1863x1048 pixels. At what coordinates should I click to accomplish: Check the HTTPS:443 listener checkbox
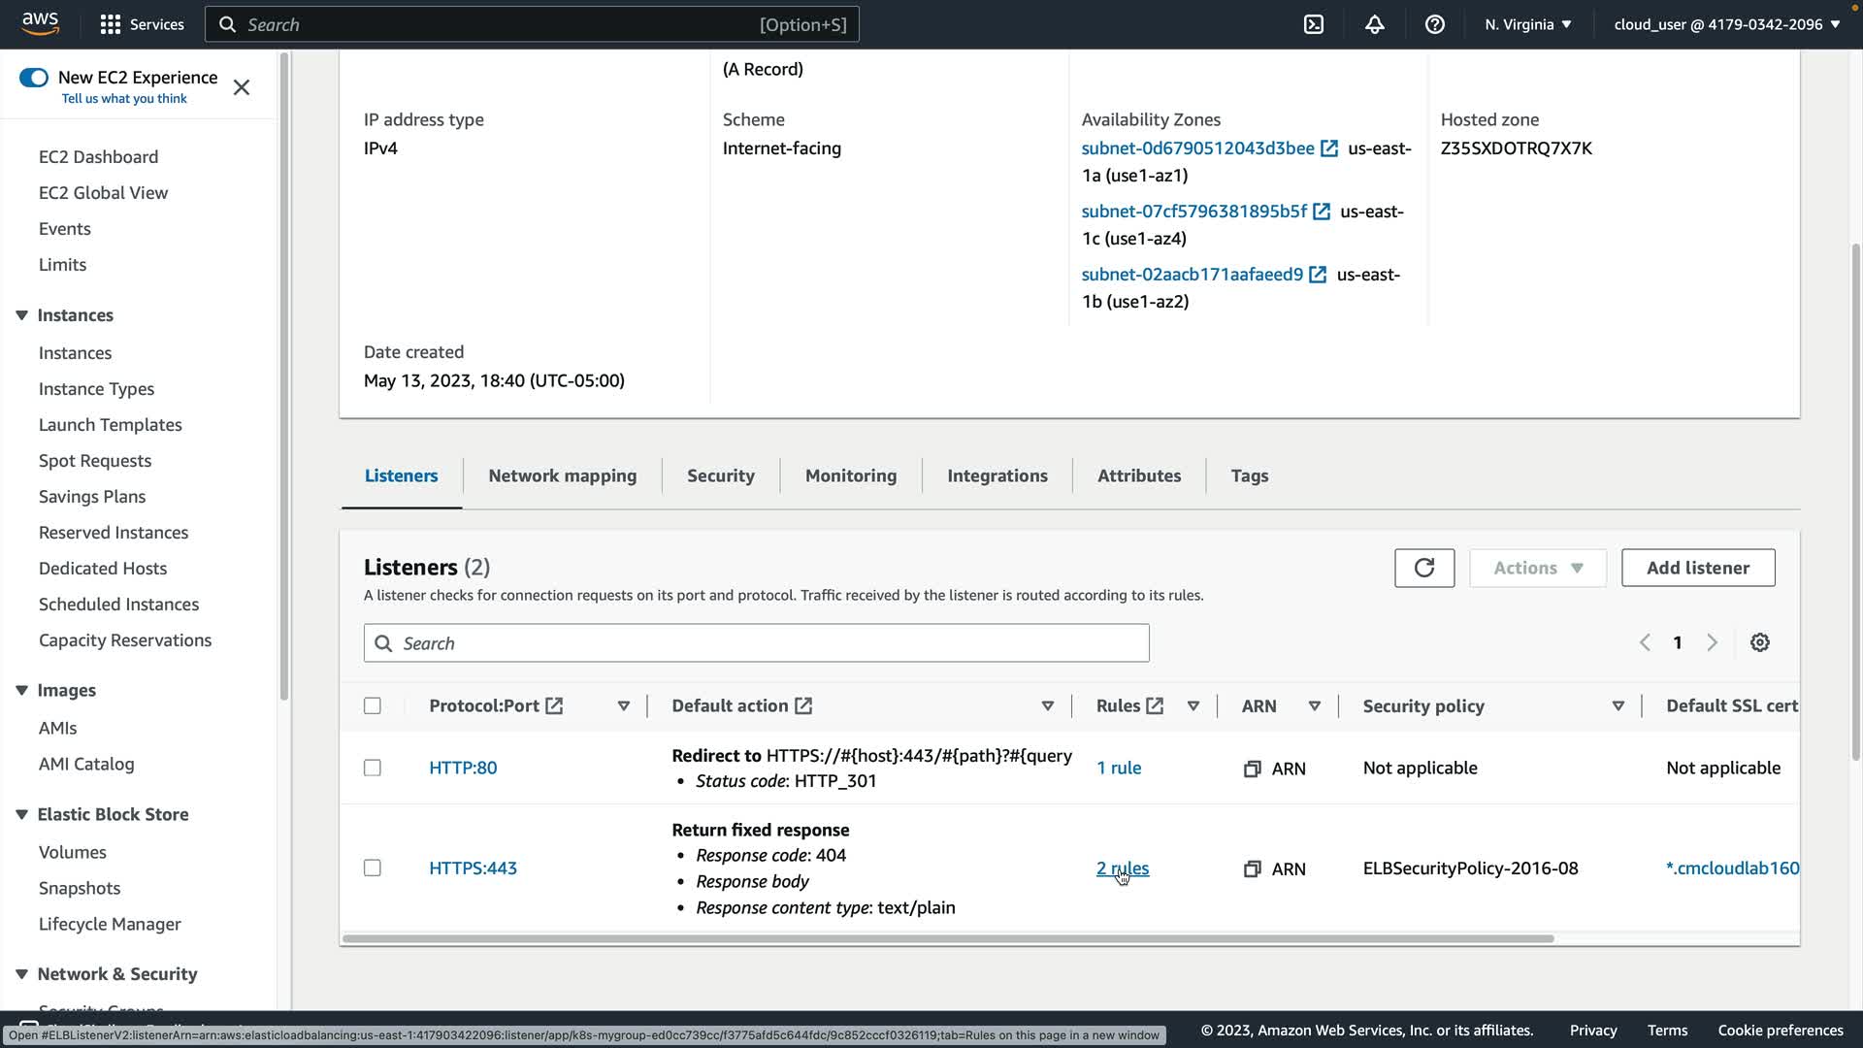coord(373,868)
